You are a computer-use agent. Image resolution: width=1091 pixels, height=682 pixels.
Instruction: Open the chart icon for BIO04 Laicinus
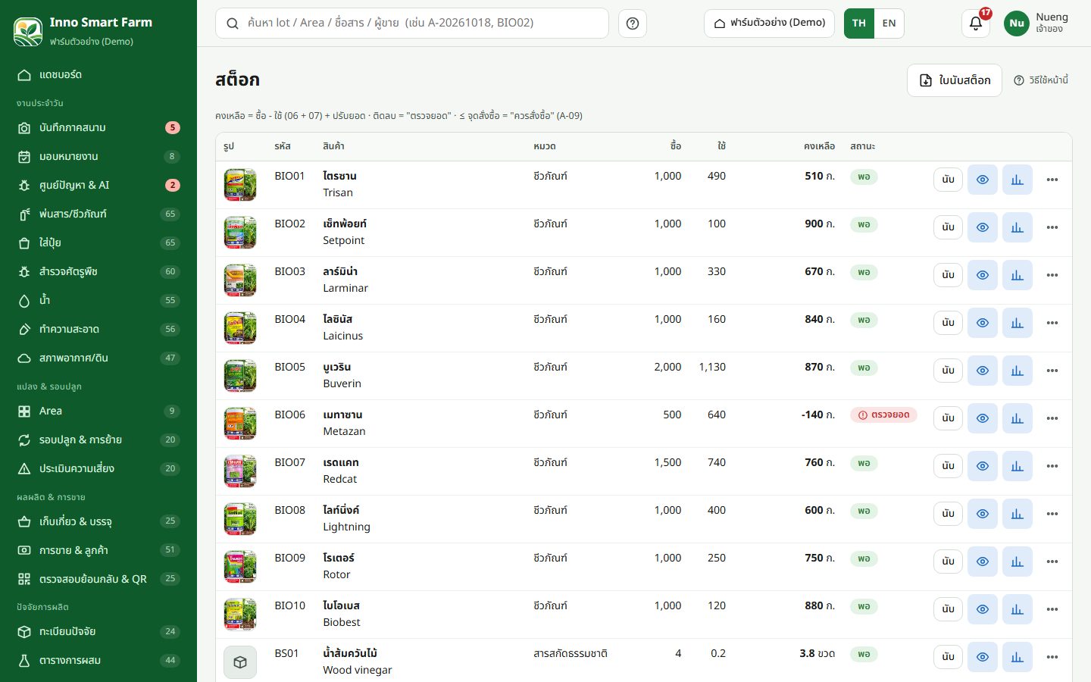(x=1017, y=323)
